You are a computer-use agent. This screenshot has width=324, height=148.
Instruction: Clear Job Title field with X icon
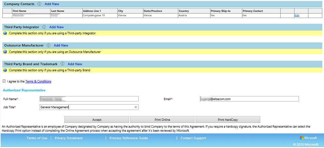(136, 107)
